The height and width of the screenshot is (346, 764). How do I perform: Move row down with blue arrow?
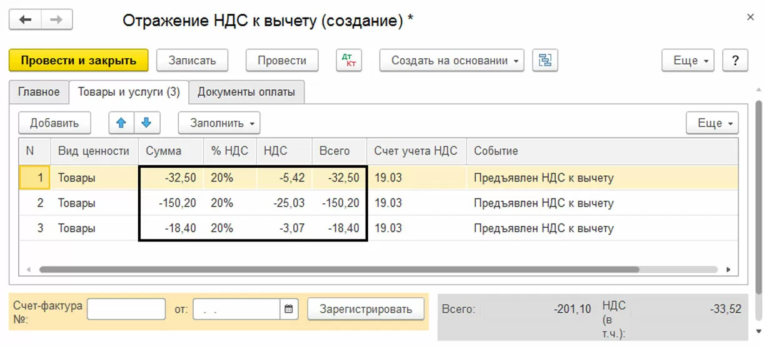click(147, 123)
